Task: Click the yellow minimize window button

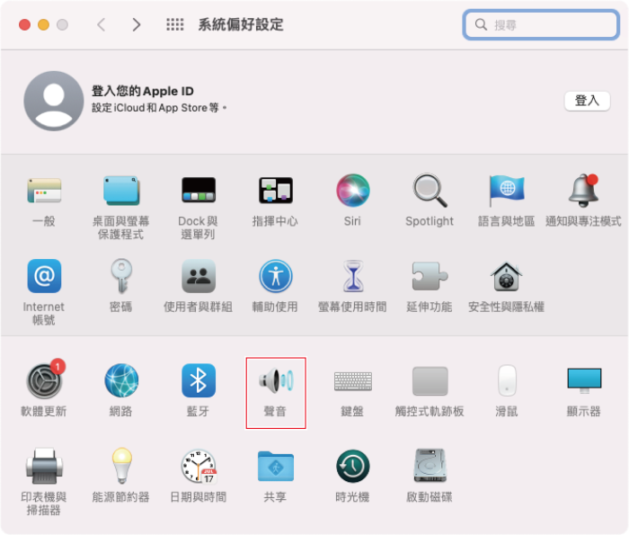Action: point(43,25)
